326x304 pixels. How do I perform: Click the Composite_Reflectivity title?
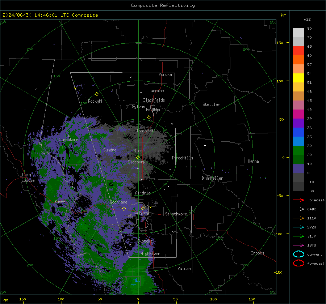pyautogui.click(x=163, y=5)
